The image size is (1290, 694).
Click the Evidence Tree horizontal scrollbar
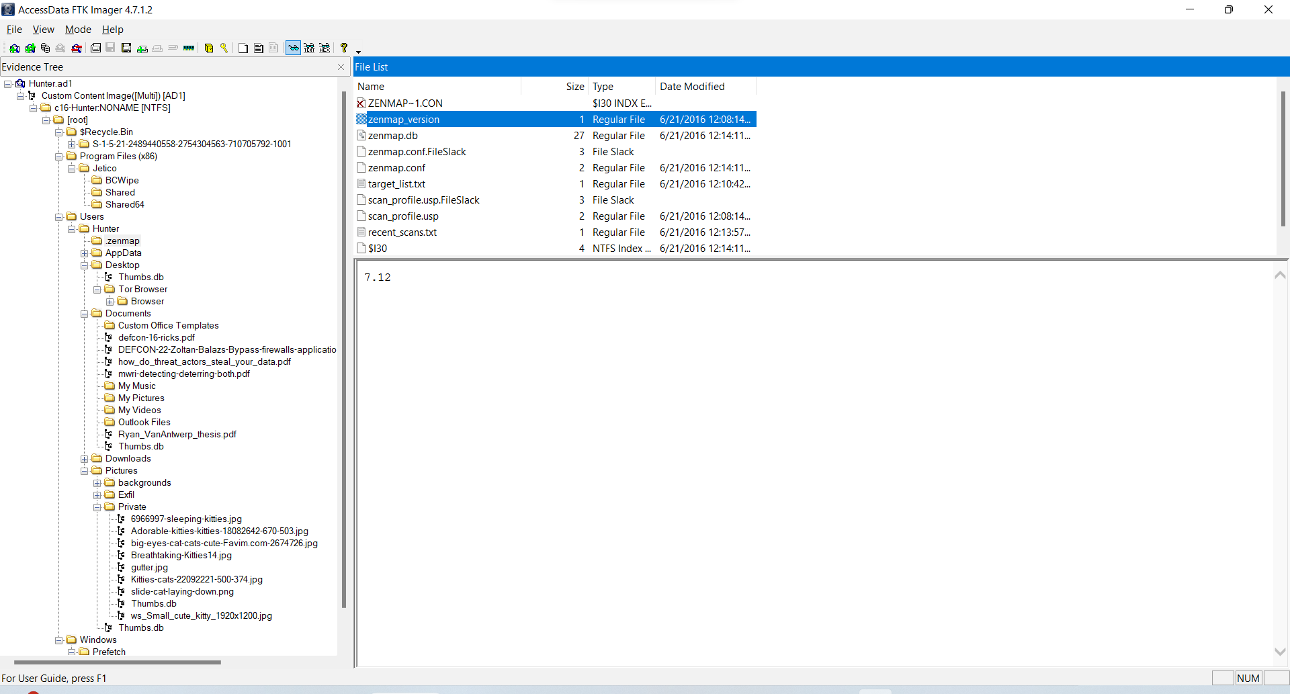(x=118, y=662)
